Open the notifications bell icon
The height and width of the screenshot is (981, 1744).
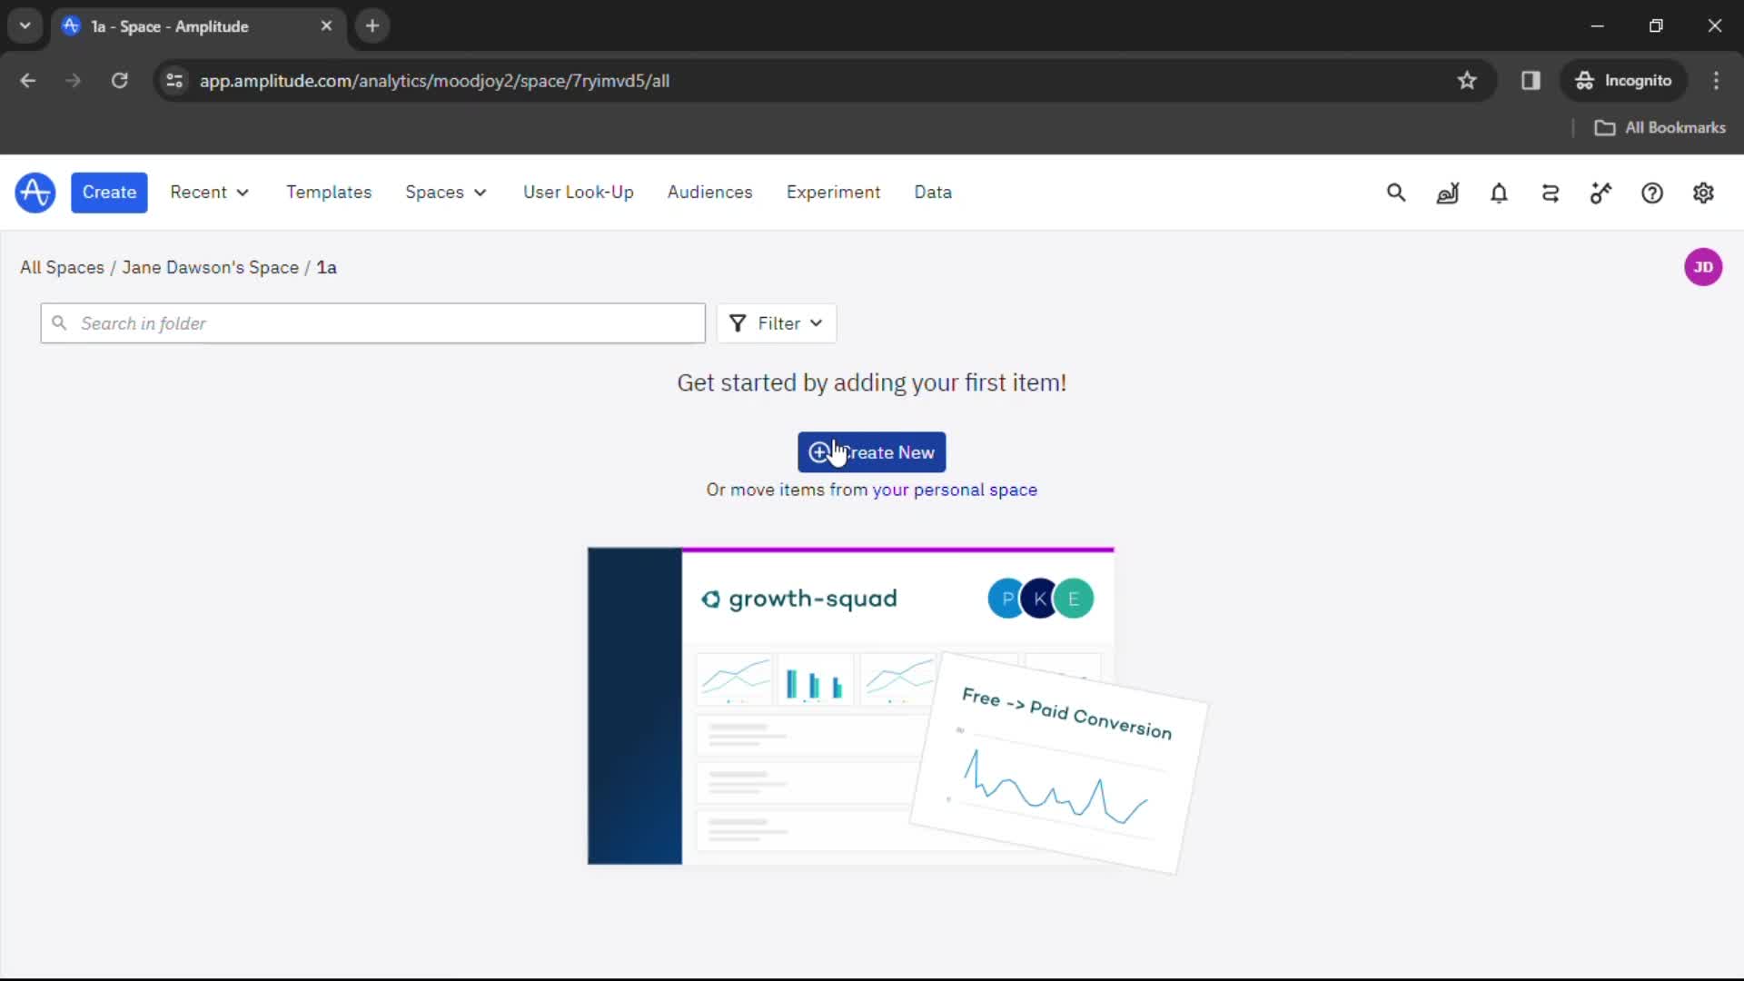(1499, 192)
